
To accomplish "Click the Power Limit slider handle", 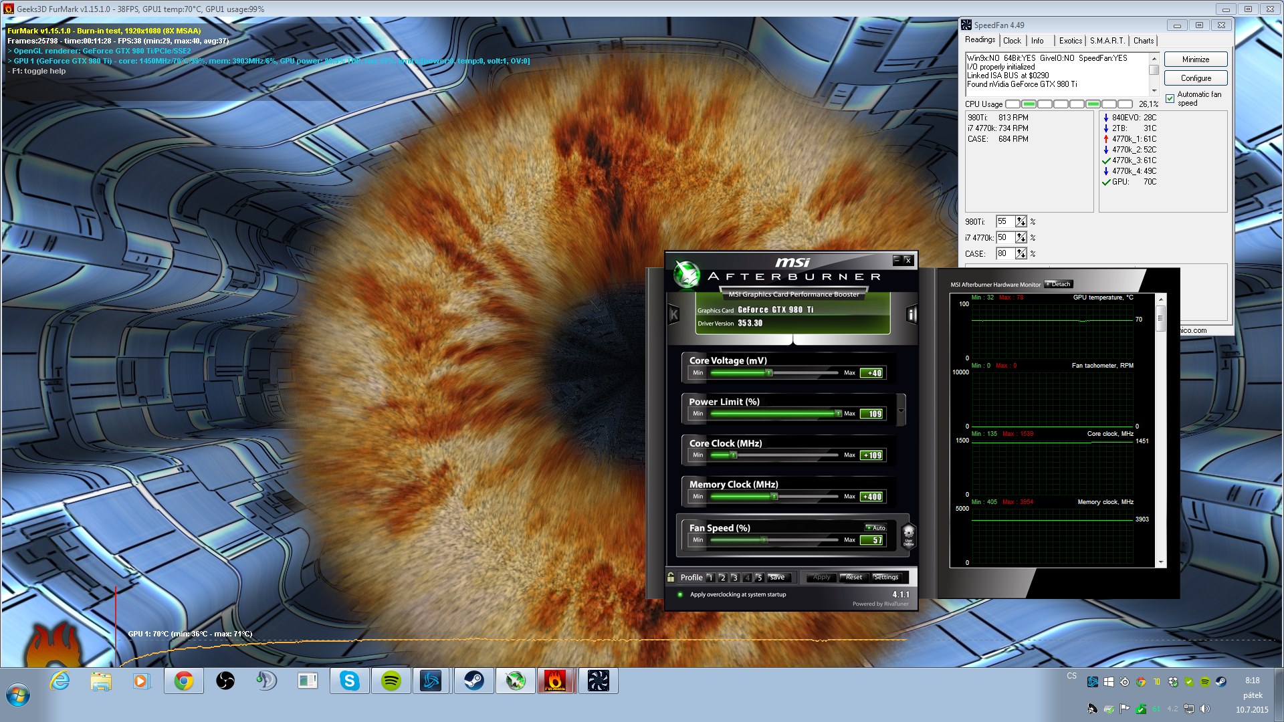I will [x=838, y=414].
